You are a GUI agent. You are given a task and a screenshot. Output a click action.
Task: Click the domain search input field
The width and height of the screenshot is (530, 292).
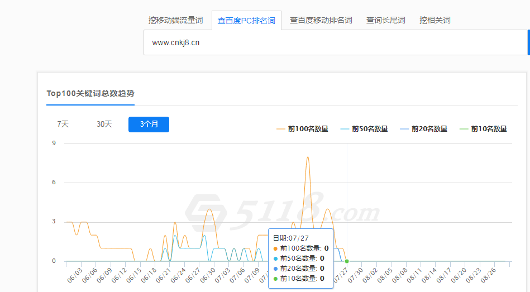[x=335, y=42]
